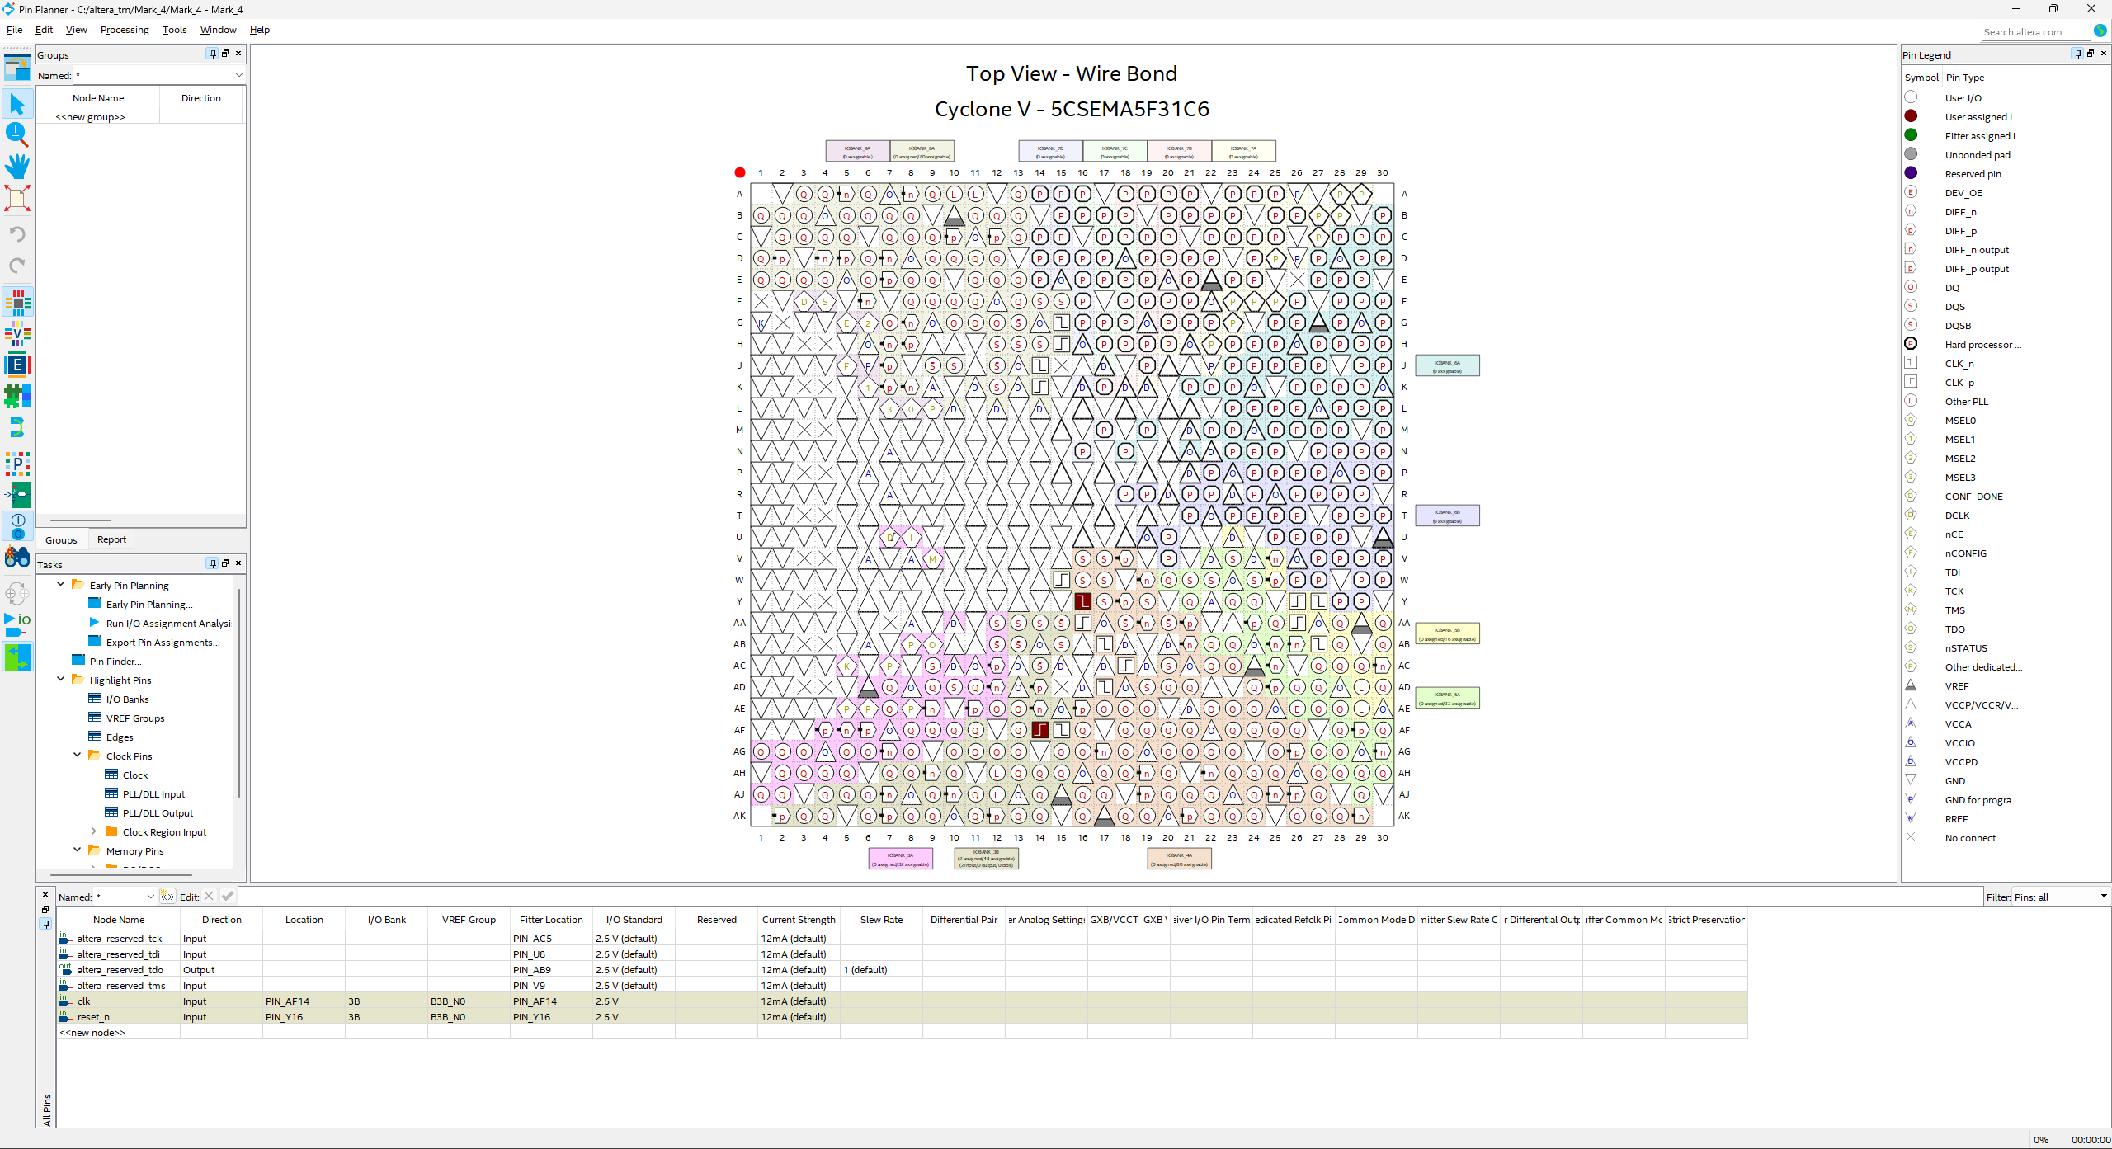Viewport: 2112px width, 1149px height.
Task: Switch to the Report tab
Action: click(x=111, y=539)
